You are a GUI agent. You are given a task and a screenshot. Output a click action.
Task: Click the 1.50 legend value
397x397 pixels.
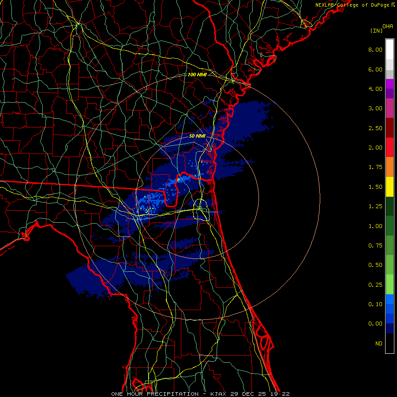375,187
